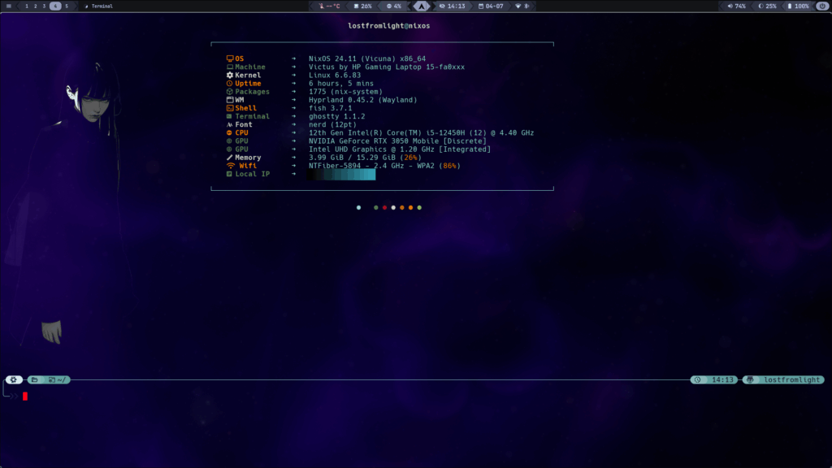
Task: Select the active workspace 4
Action: (x=55, y=6)
